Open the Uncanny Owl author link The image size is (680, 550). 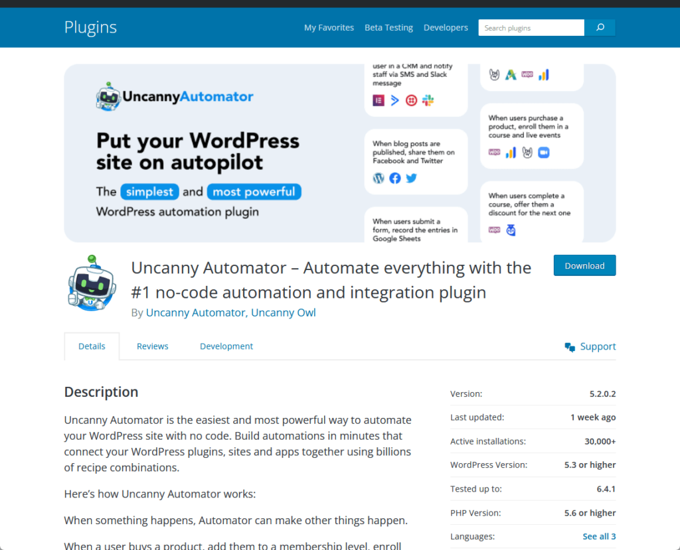pos(283,312)
